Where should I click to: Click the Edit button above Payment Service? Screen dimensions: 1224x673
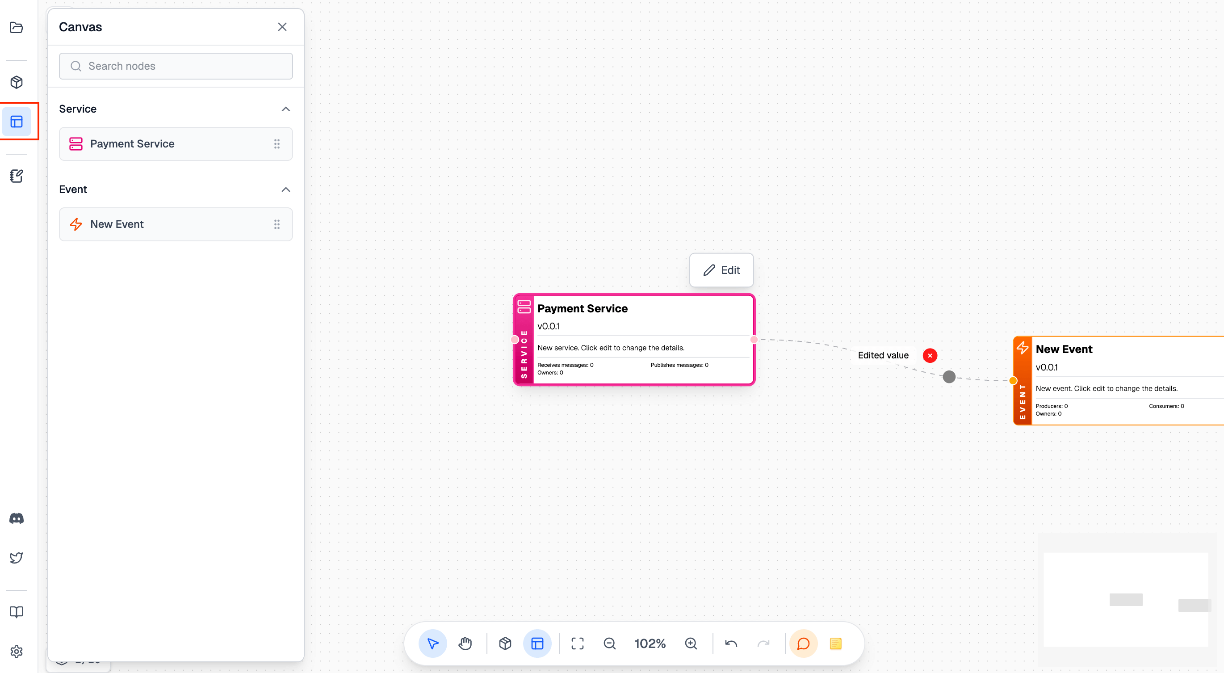coord(721,270)
